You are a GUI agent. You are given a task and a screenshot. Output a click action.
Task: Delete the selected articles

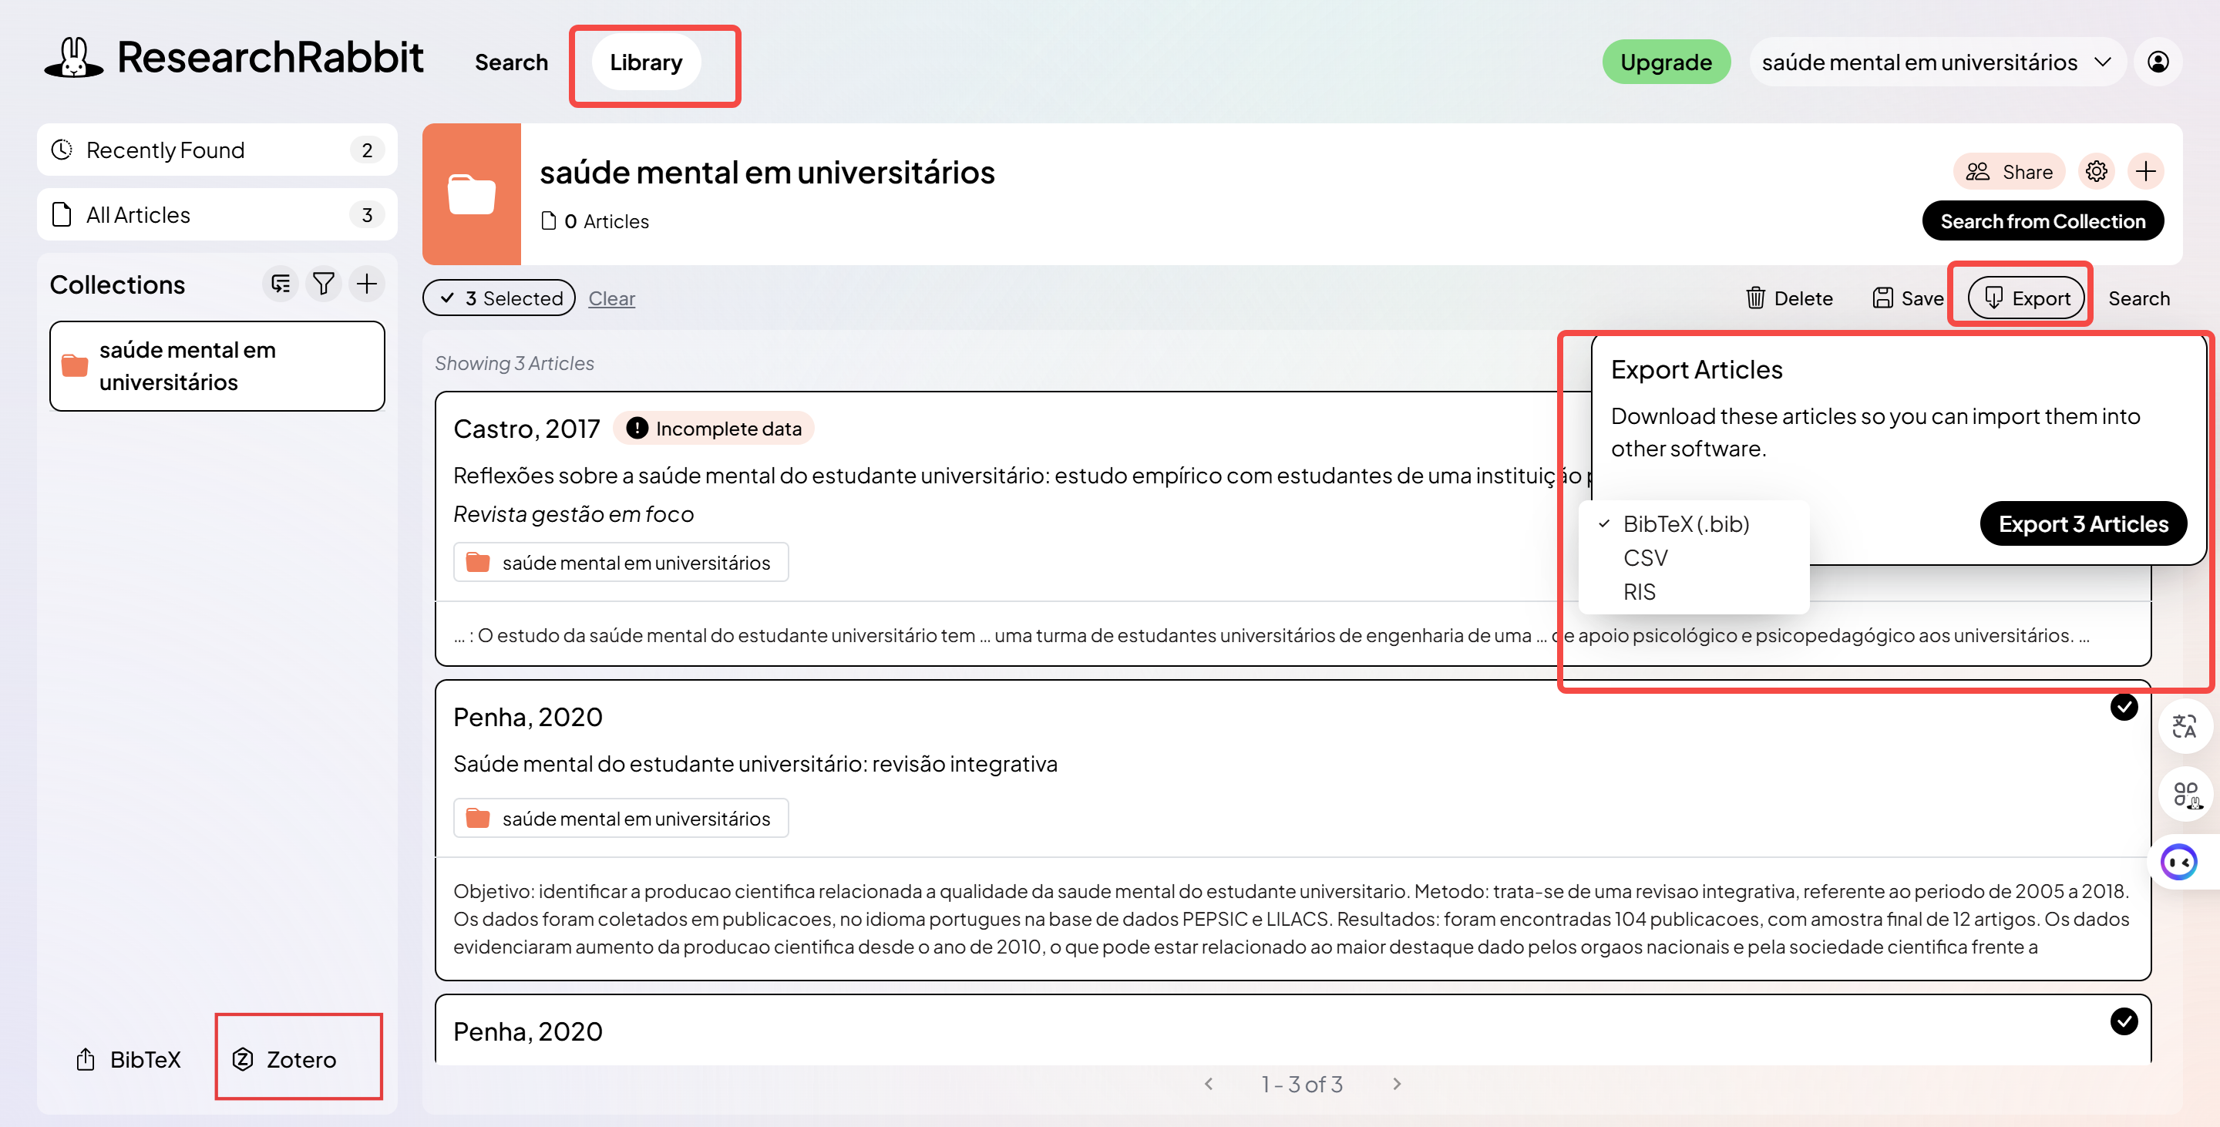point(1789,298)
